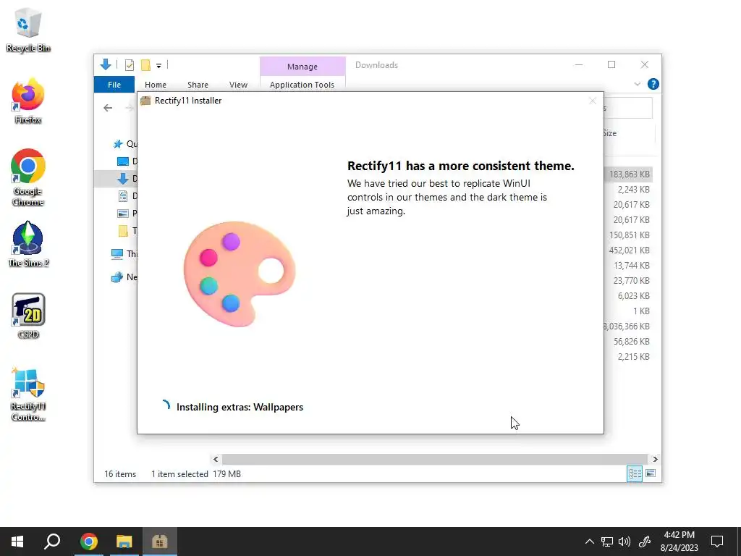Select the row sized 56,826 KB
This screenshot has height=556, width=741.
tap(629, 342)
